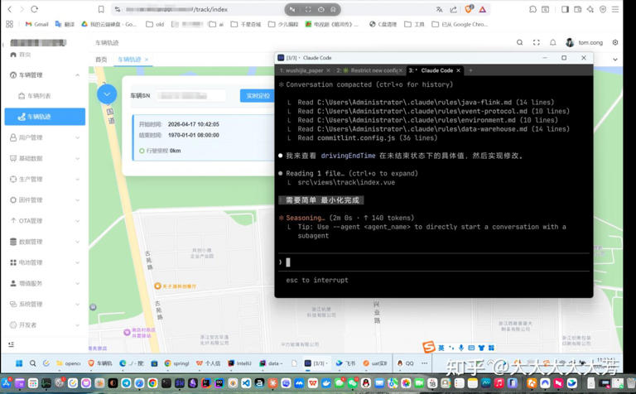636x394 pixels.
Task: Open 车辆列表 in the sidebar
Action: (39, 96)
